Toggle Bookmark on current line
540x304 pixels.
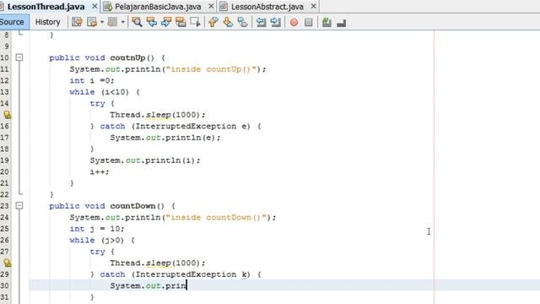coord(242,23)
